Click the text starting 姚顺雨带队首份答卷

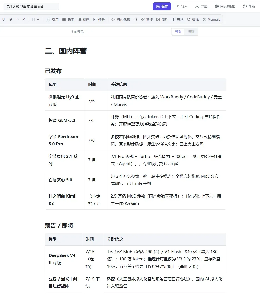(166, 101)
